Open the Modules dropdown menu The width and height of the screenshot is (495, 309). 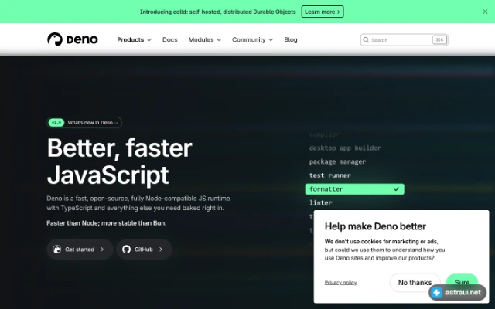[x=204, y=39]
